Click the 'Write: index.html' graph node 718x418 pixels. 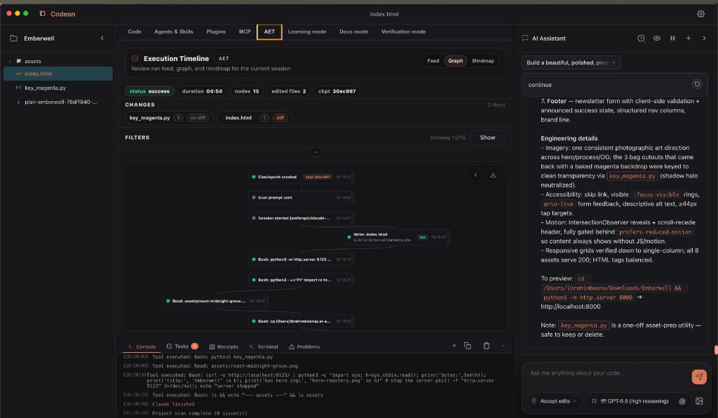click(397, 236)
